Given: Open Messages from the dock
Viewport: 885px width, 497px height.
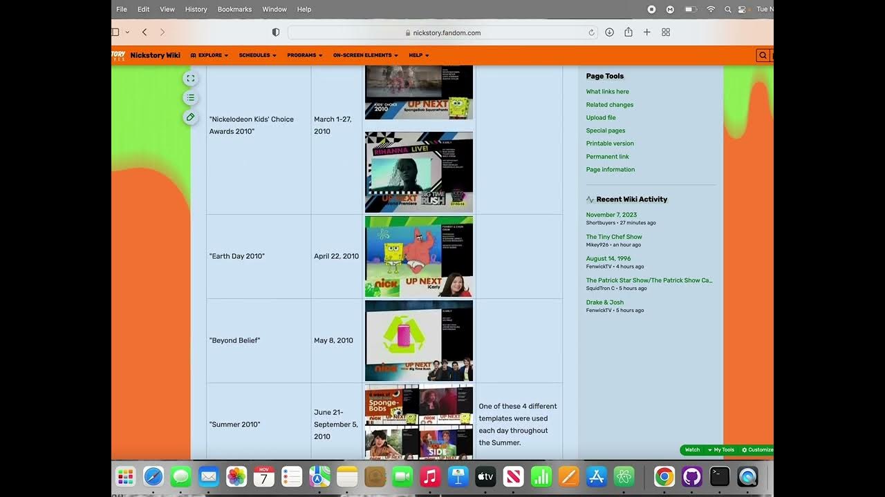Looking at the screenshot, I should tap(180, 476).
